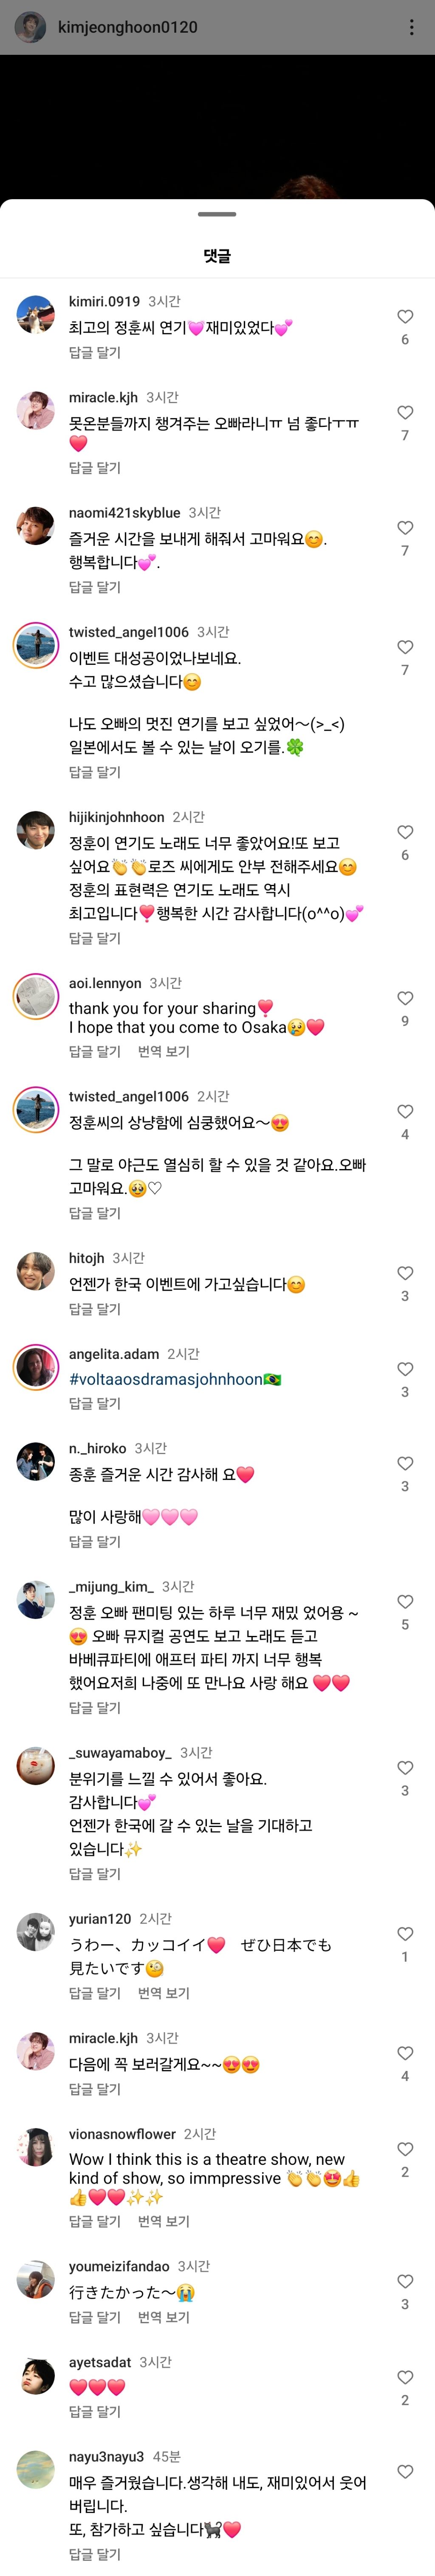
Task: Like the comment by vionasnowflower
Action: (x=405, y=2149)
